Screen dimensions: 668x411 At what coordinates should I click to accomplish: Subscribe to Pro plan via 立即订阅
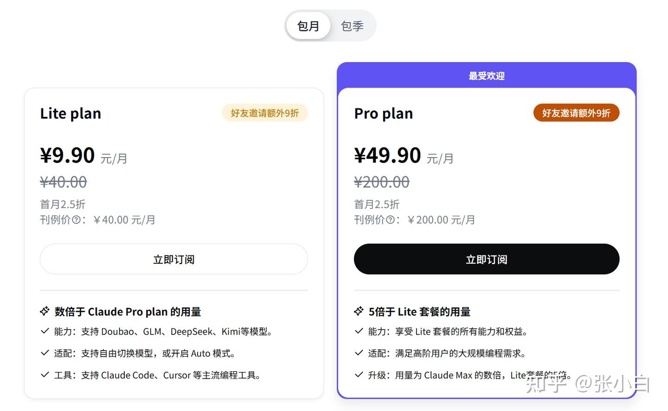[x=486, y=259]
